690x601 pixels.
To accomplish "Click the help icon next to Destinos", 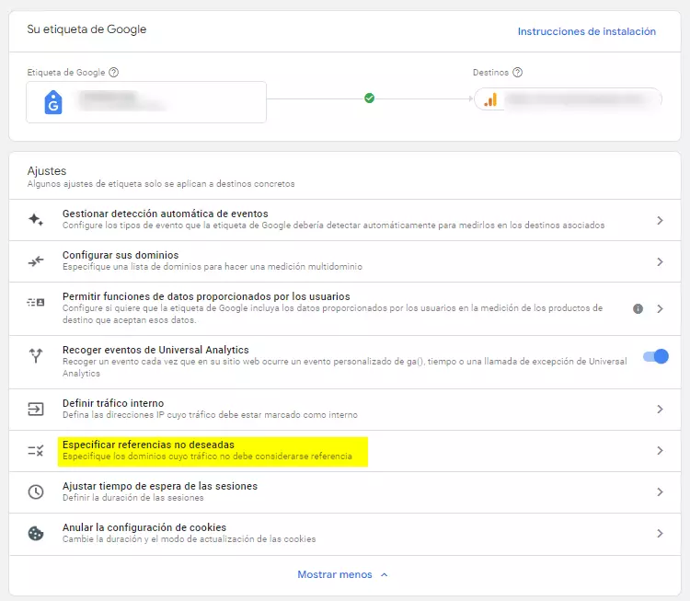I will (x=517, y=72).
